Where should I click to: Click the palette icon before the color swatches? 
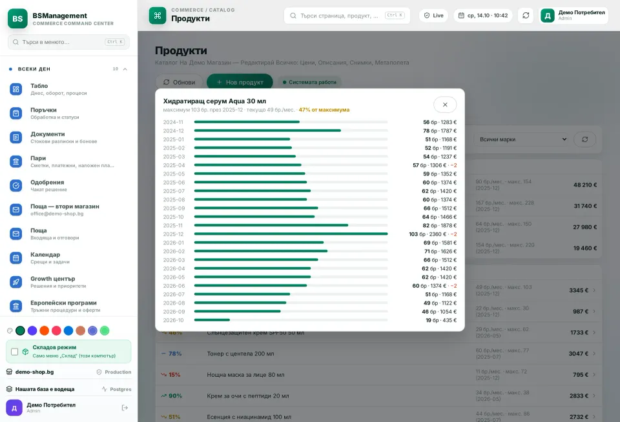(x=10, y=331)
